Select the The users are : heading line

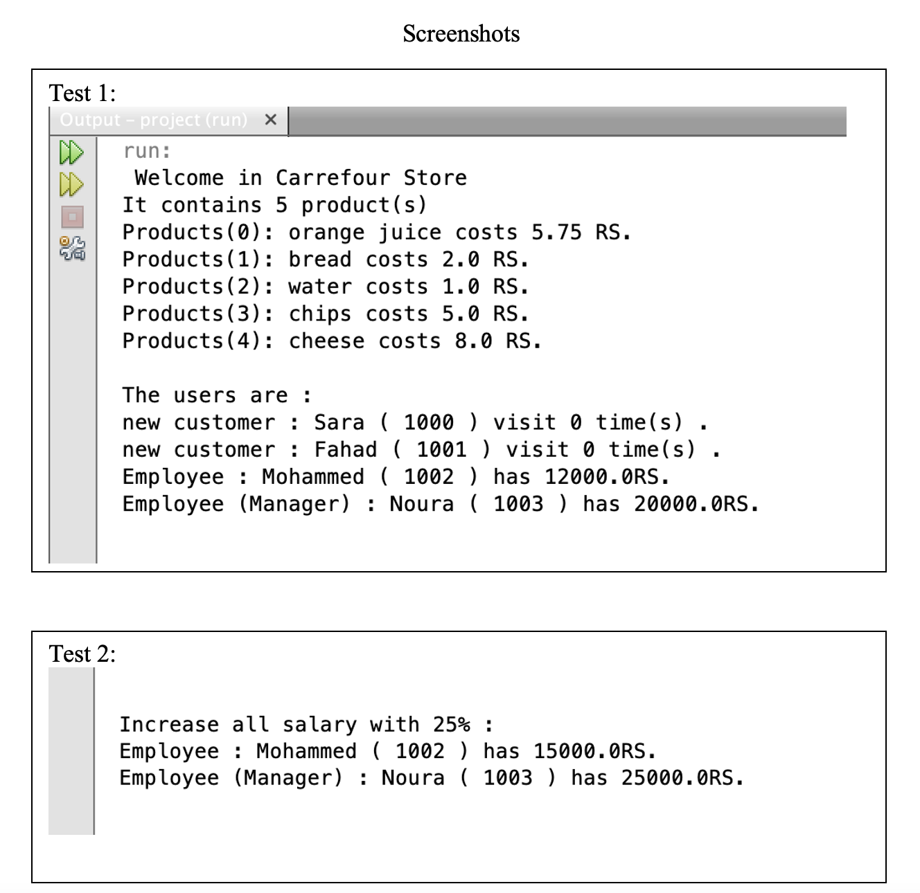pos(215,395)
